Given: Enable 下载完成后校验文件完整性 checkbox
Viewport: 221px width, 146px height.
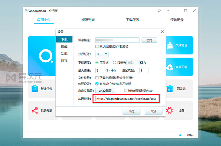Looking at the screenshot, I should 97,78.
